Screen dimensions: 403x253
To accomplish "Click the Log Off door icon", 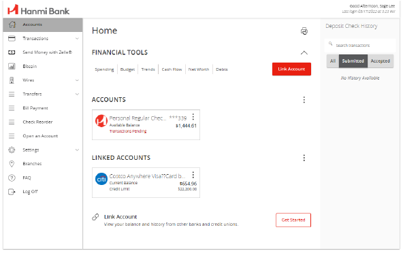I will (12, 192).
